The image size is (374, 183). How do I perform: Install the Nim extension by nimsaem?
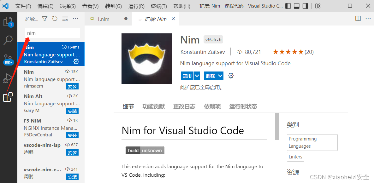point(72,87)
